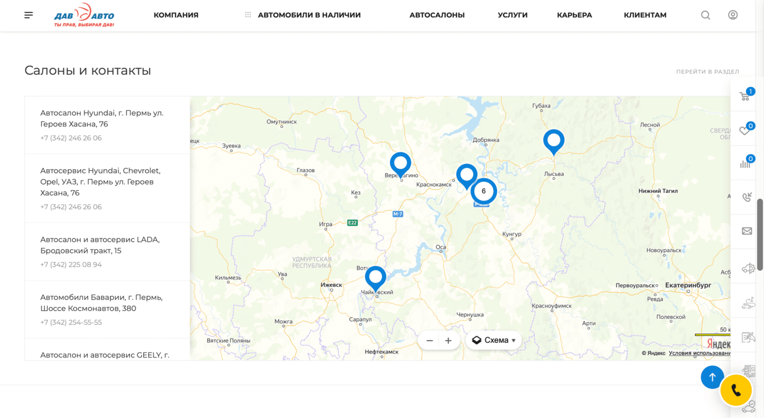The height and width of the screenshot is (418, 764).
Task: Select Автосервис Hyundai, Chevrolet, Opel, УАЗ entry
Action: 107,188
